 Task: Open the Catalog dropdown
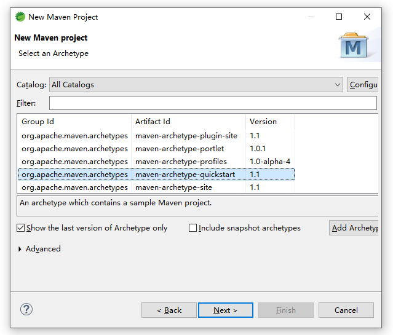(x=196, y=85)
